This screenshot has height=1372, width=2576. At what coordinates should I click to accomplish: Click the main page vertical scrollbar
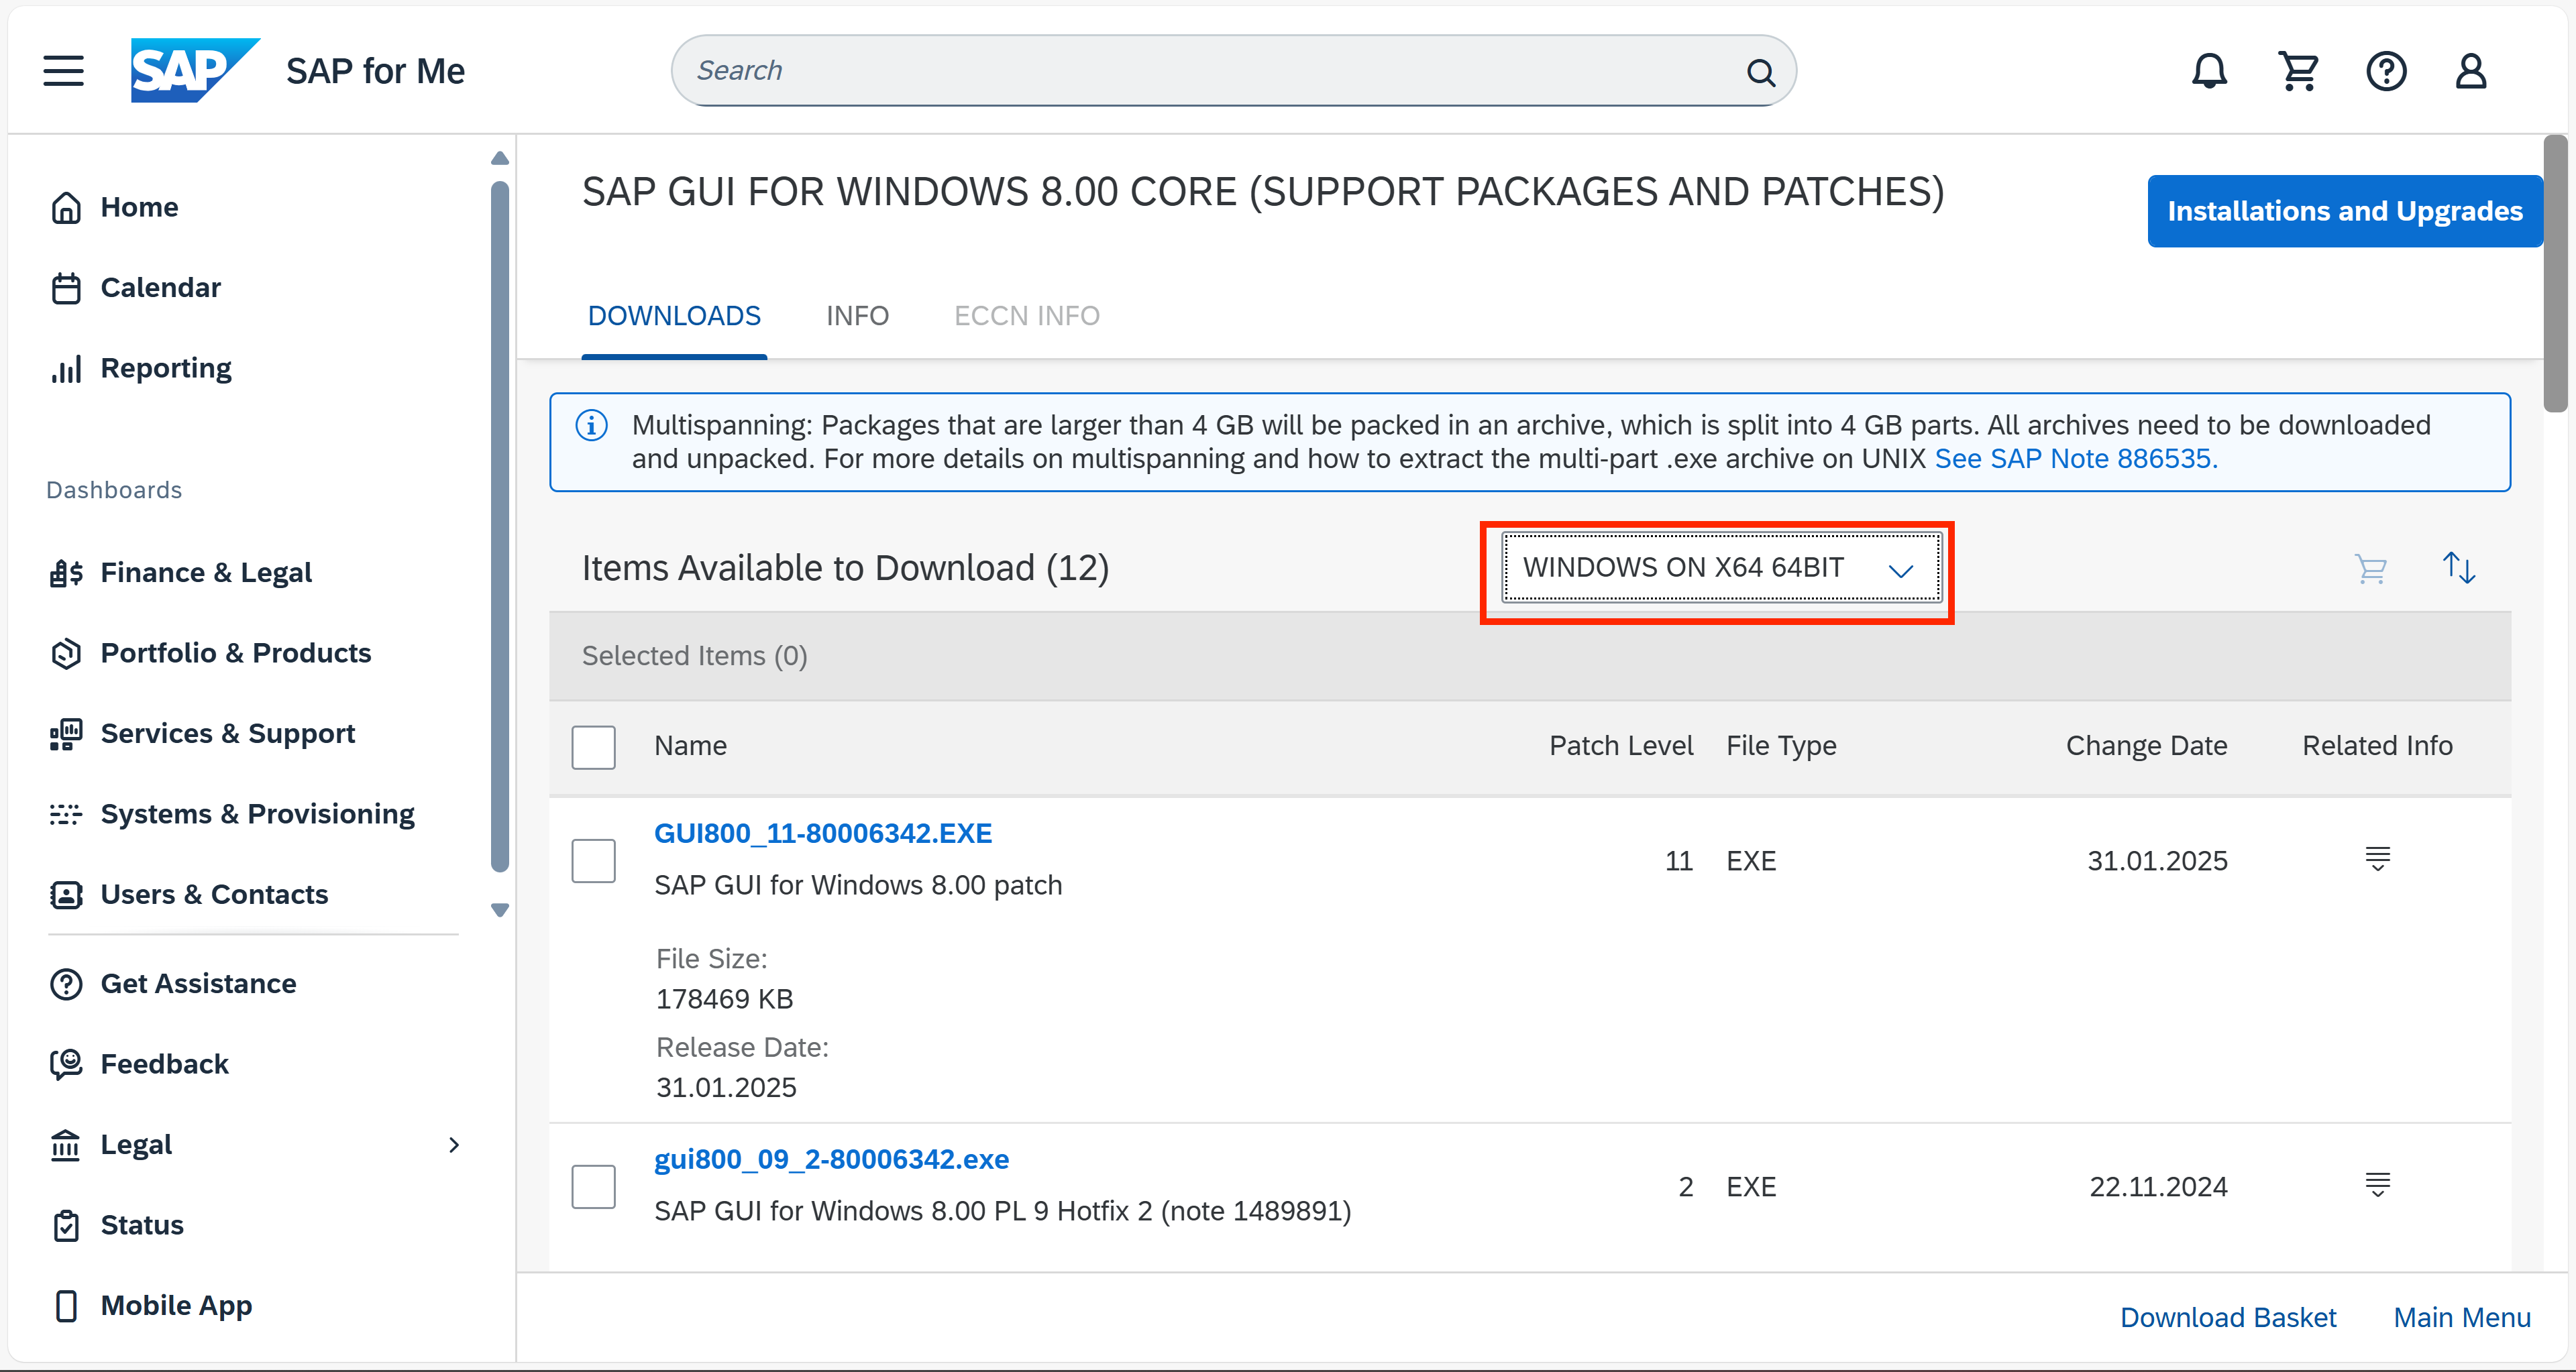pyautogui.click(x=2555, y=275)
